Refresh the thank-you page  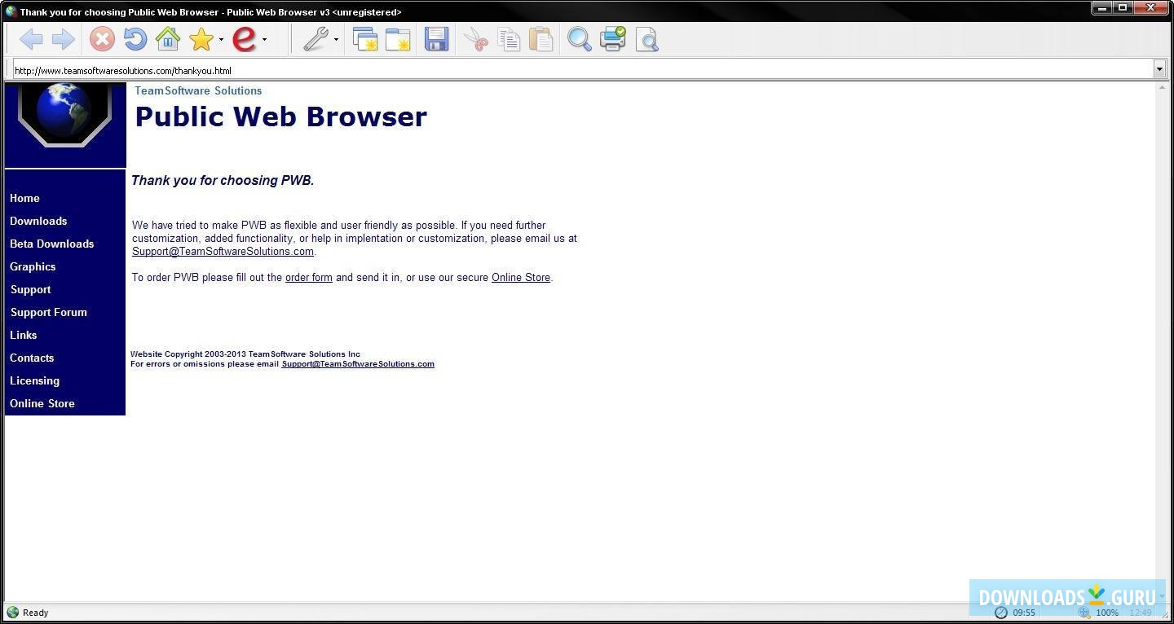tap(134, 38)
